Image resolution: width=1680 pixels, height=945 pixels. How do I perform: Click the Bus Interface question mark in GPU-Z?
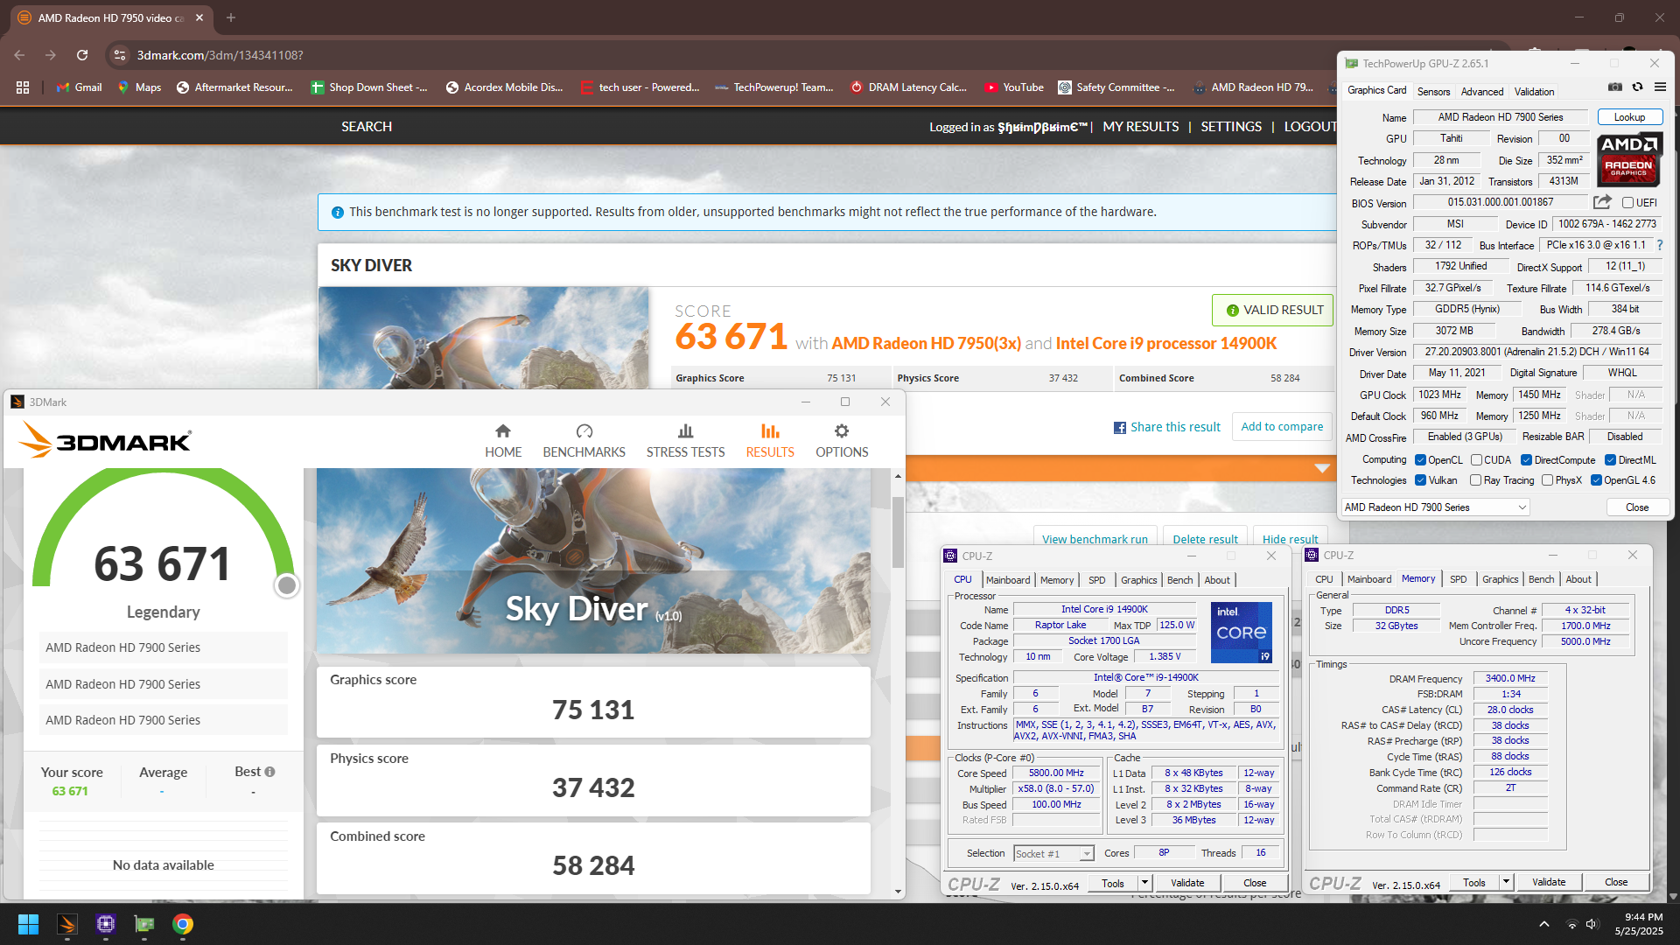click(1659, 245)
